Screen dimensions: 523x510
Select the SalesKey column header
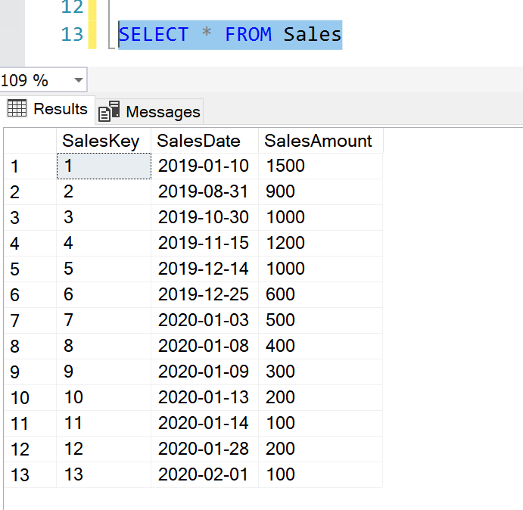pyautogui.click(x=101, y=141)
